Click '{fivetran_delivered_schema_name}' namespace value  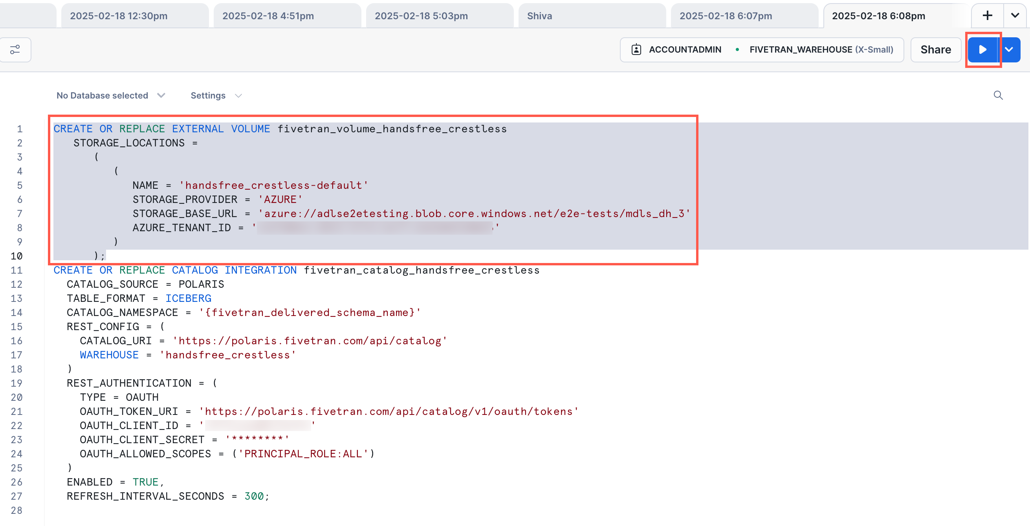310,312
